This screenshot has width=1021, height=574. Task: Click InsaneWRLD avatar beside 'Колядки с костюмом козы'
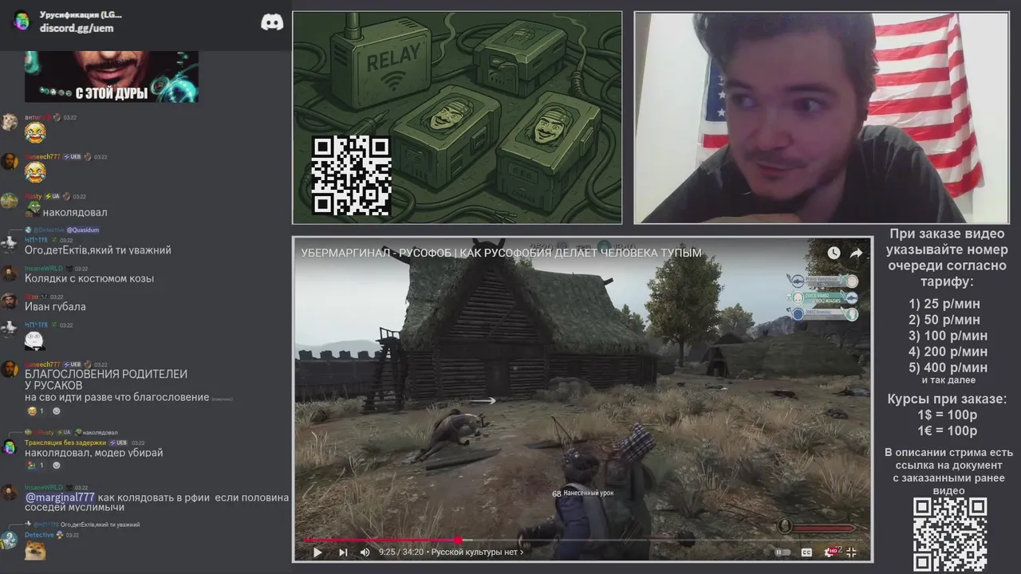(10, 273)
